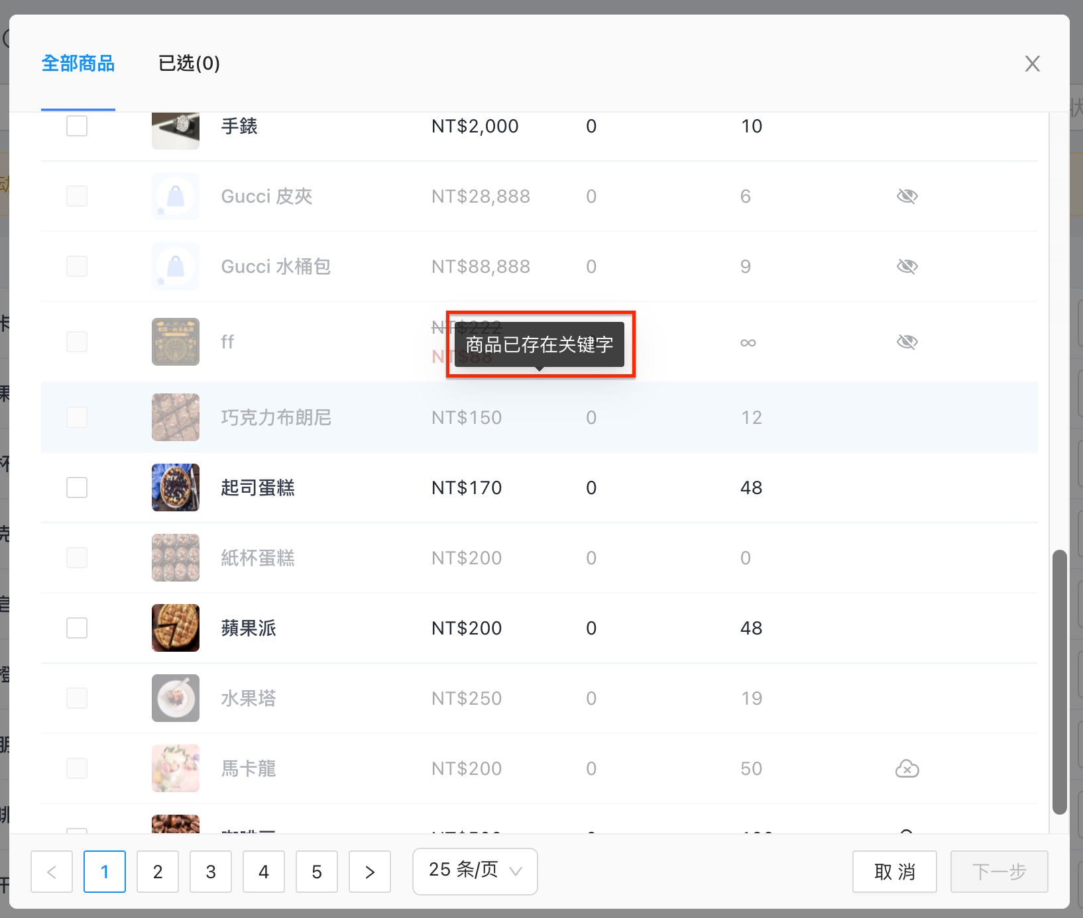Go to page 3
This screenshot has width=1083, height=918.
[211, 872]
